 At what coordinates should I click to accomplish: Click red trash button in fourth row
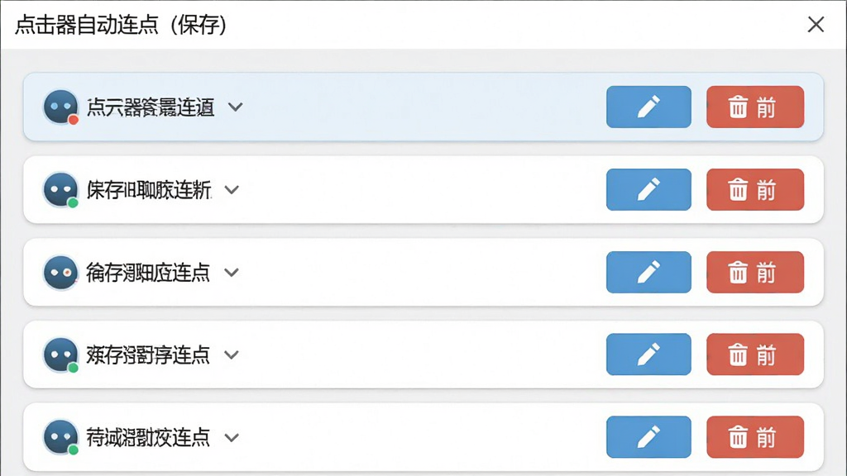pos(754,354)
